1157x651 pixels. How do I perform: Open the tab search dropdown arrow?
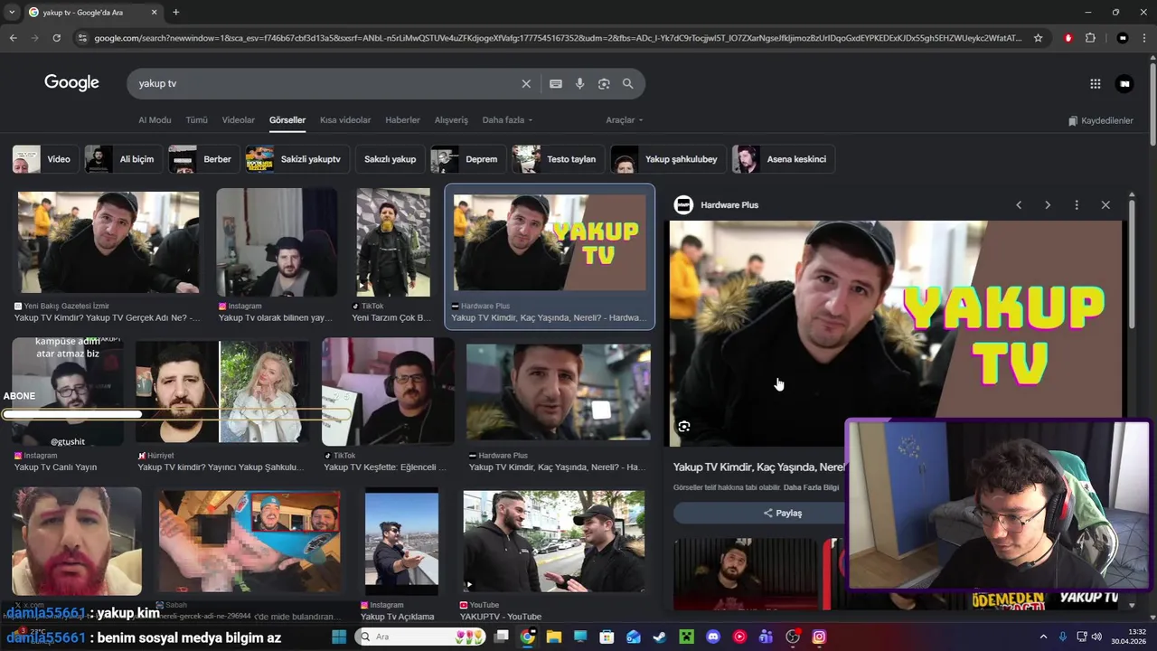11,12
